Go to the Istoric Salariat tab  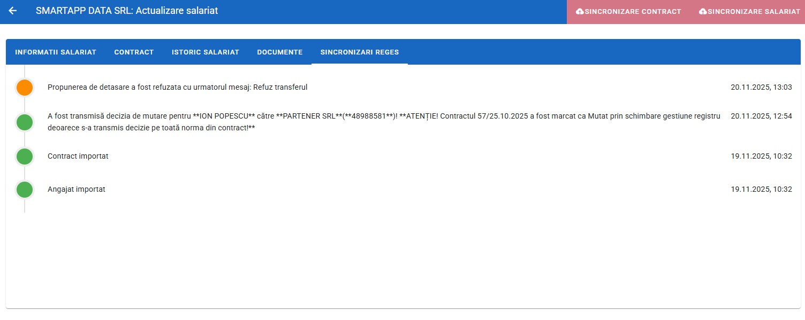click(x=205, y=52)
